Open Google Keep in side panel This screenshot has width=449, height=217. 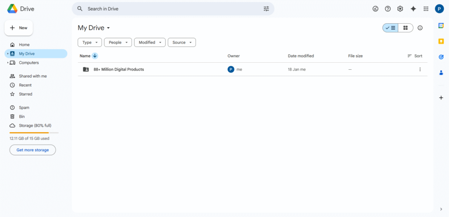[441, 41]
